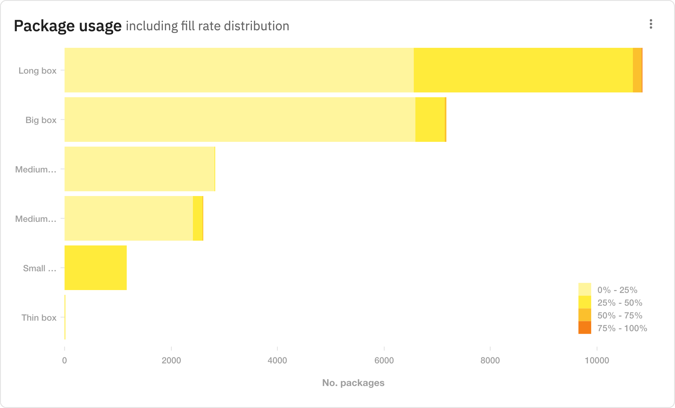675x408 pixels.
Task: Click the Long box axis label
Action: [x=37, y=70]
